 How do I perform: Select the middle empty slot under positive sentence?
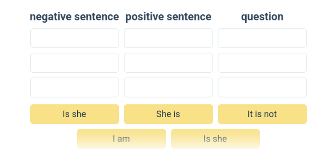[168, 63]
